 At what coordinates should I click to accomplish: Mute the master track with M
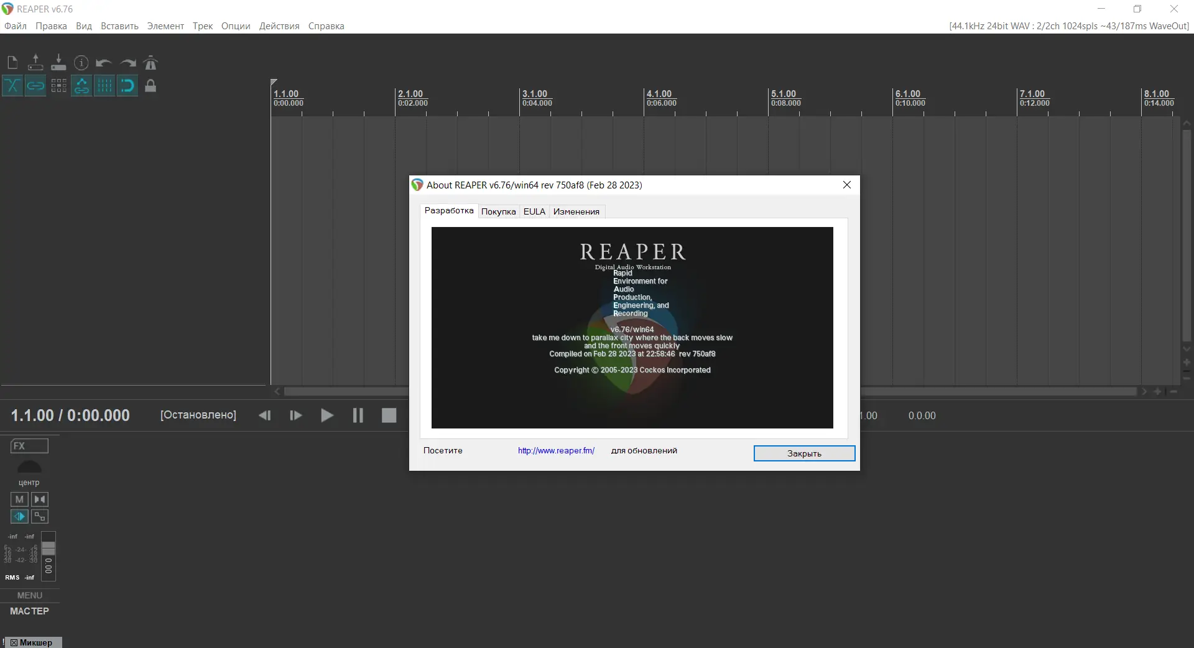pyautogui.click(x=19, y=499)
